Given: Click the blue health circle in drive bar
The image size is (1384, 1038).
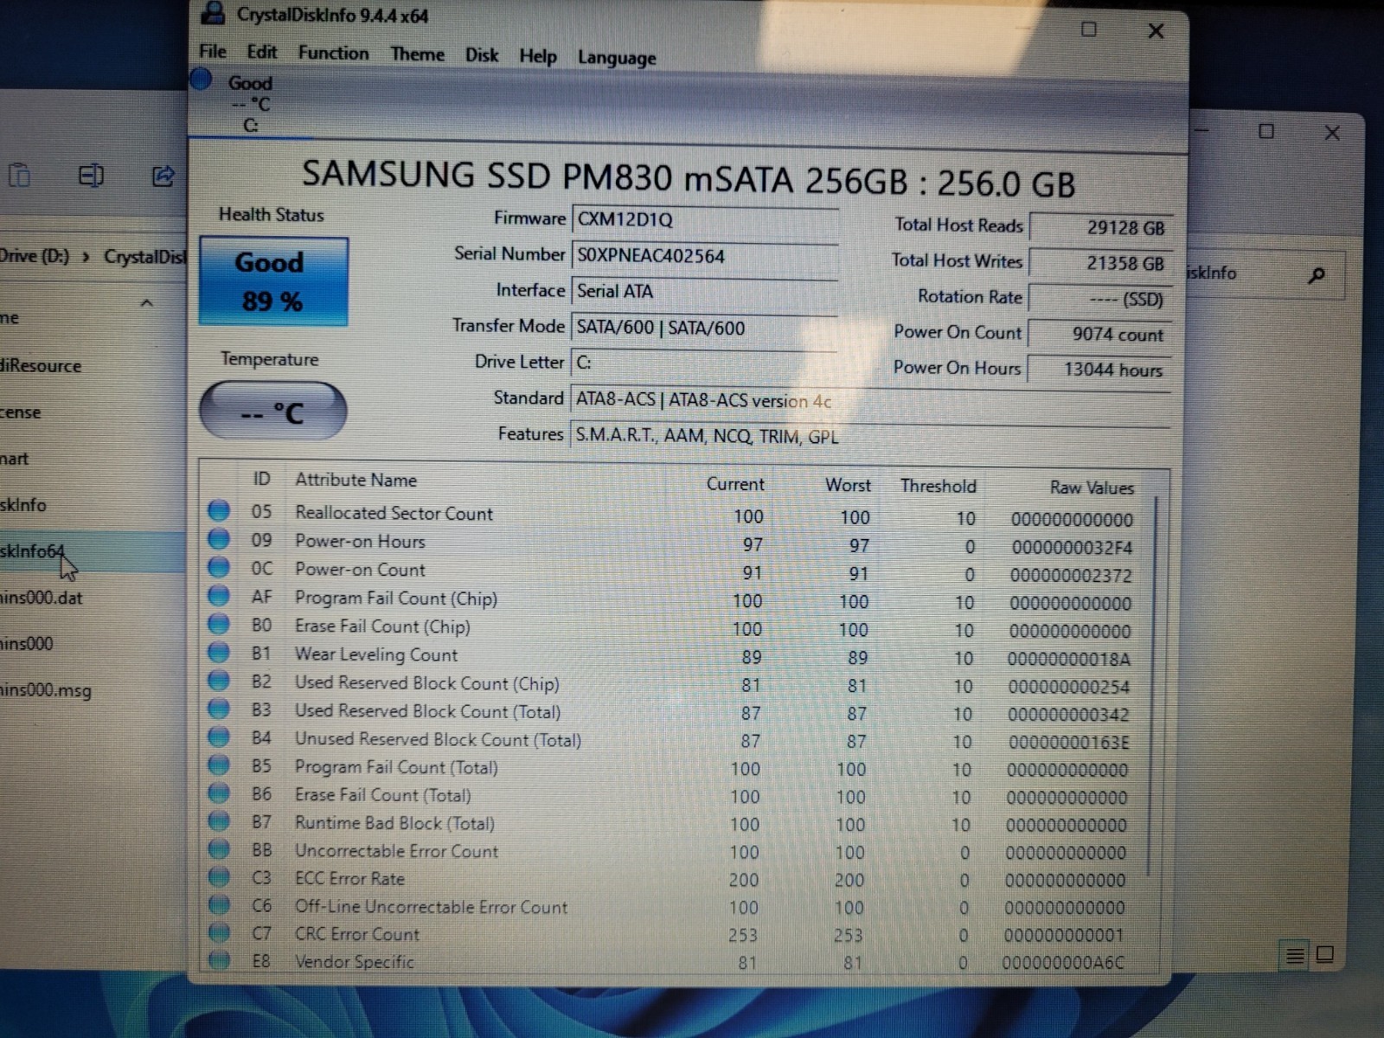Looking at the screenshot, I should [202, 80].
